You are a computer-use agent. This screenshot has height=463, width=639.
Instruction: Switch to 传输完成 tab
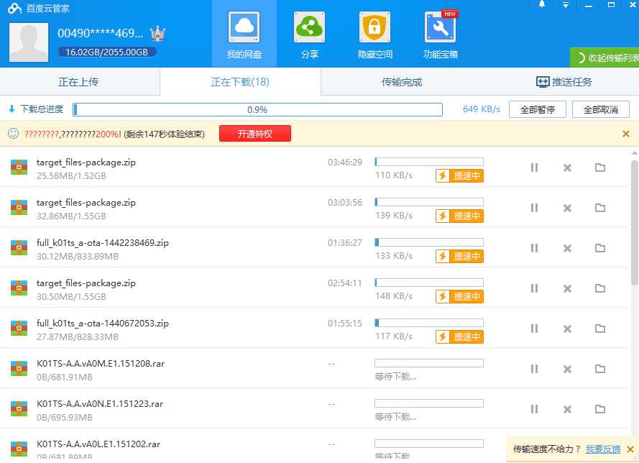401,82
